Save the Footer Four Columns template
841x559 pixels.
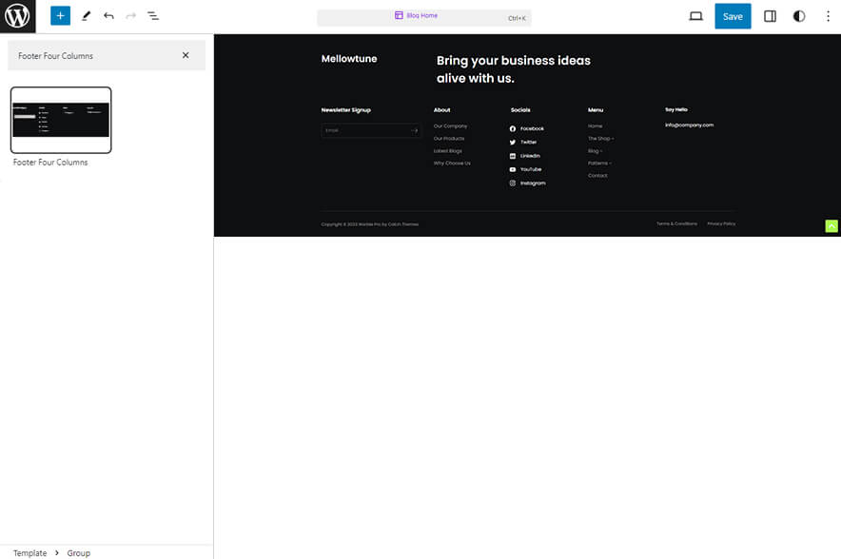click(733, 15)
